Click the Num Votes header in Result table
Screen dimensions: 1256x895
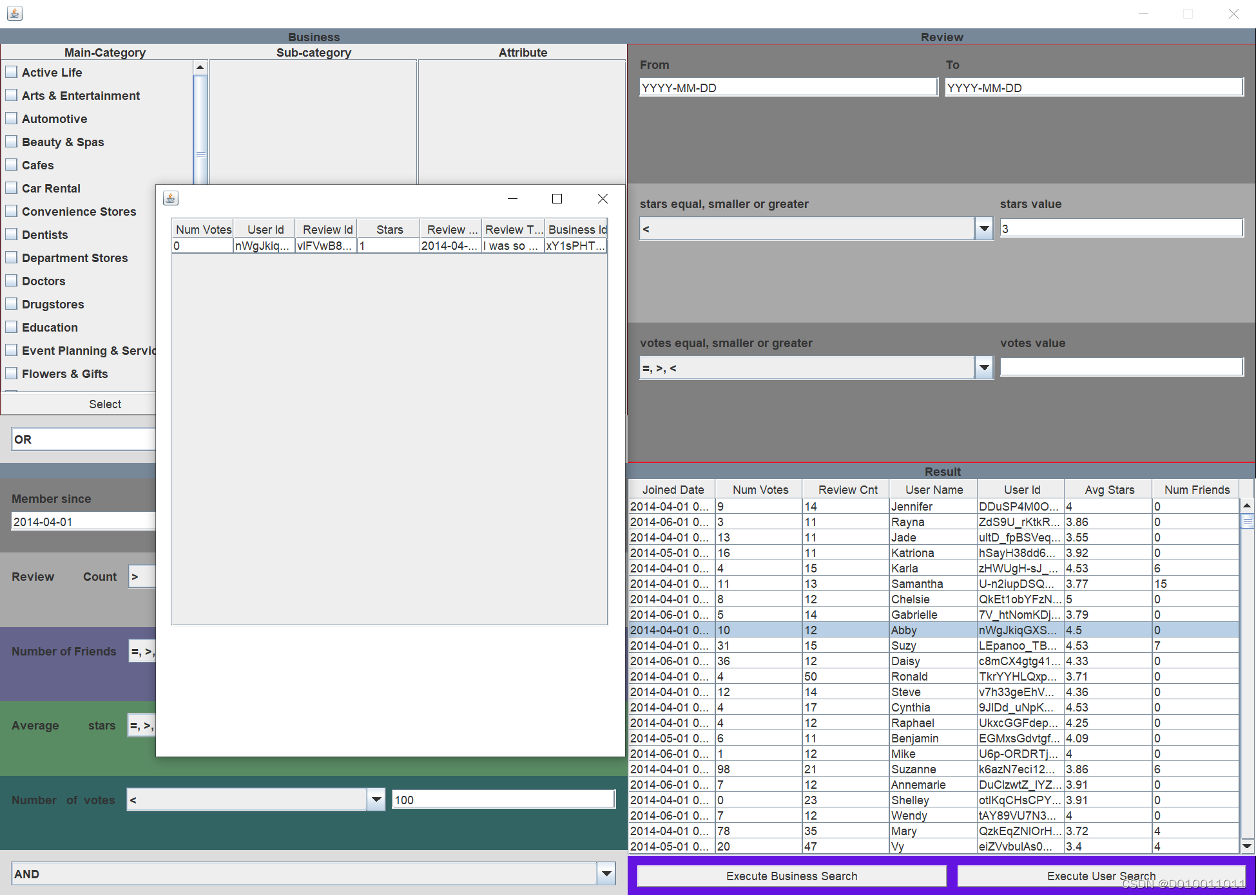click(760, 489)
